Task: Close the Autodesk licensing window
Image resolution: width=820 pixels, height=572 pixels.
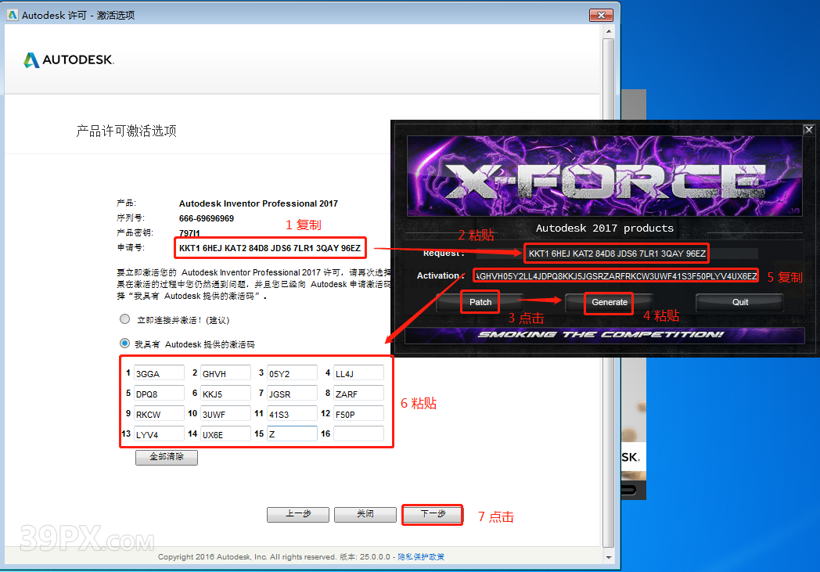Action: 601,15
